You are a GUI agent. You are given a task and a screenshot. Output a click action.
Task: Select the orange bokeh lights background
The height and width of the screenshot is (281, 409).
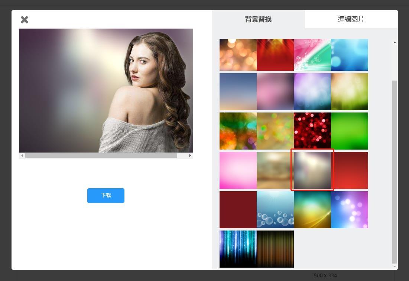(x=238, y=55)
